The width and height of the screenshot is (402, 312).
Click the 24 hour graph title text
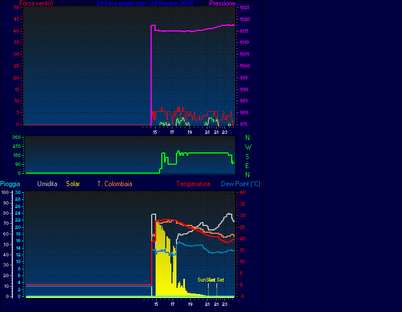point(144,3)
